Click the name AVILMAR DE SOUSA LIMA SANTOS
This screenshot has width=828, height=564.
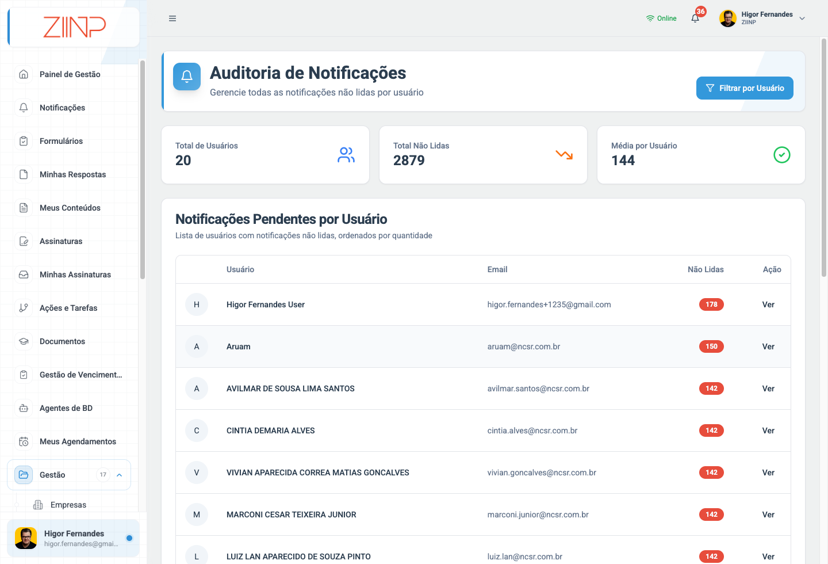(x=290, y=388)
